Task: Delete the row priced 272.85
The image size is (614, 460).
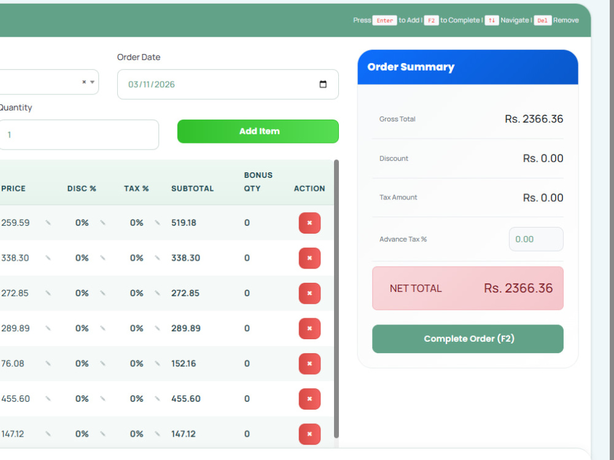Action: click(309, 293)
